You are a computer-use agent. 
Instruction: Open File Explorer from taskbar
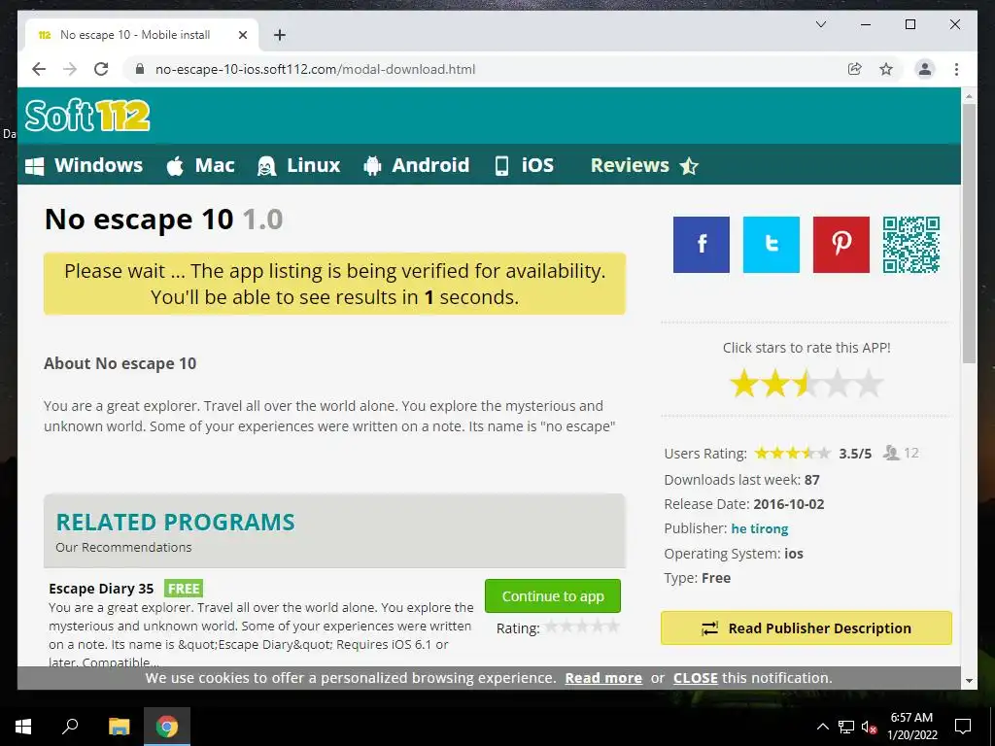click(x=119, y=727)
